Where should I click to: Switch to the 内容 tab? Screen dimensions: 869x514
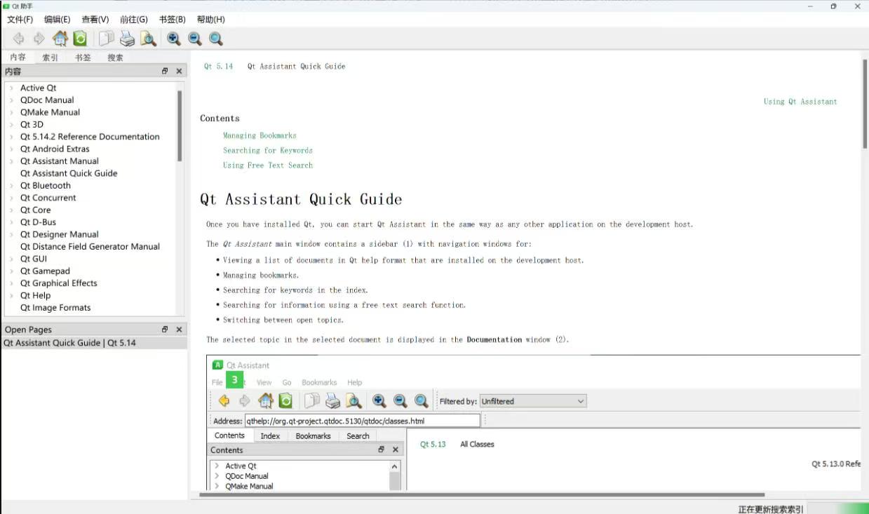coord(18,58)
